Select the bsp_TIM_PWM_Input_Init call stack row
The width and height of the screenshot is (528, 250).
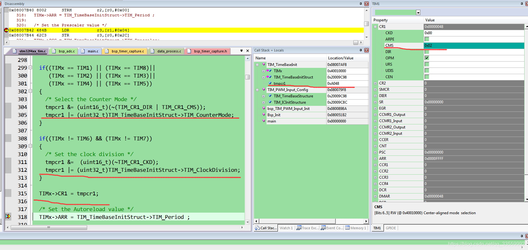coord(311,109)
